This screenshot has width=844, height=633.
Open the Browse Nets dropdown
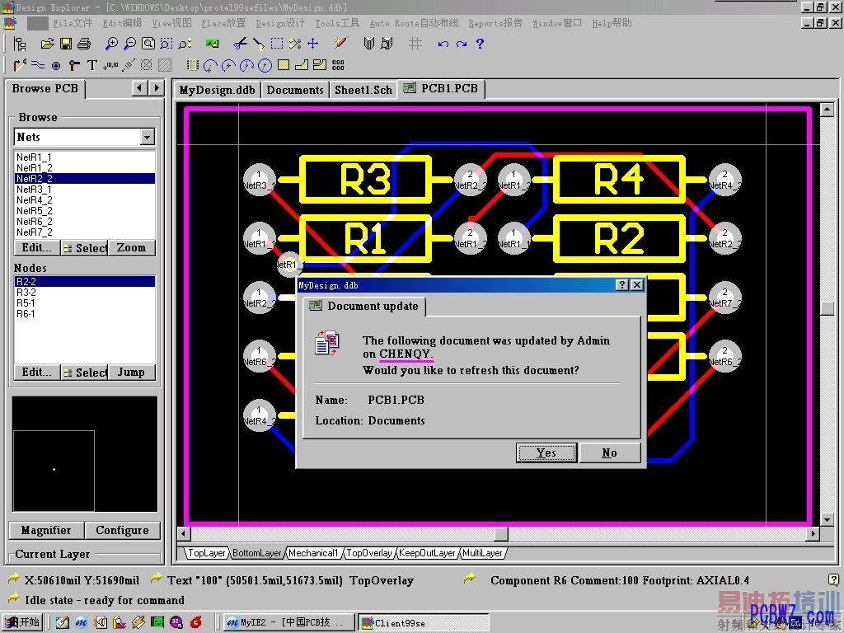coord(148,137)
